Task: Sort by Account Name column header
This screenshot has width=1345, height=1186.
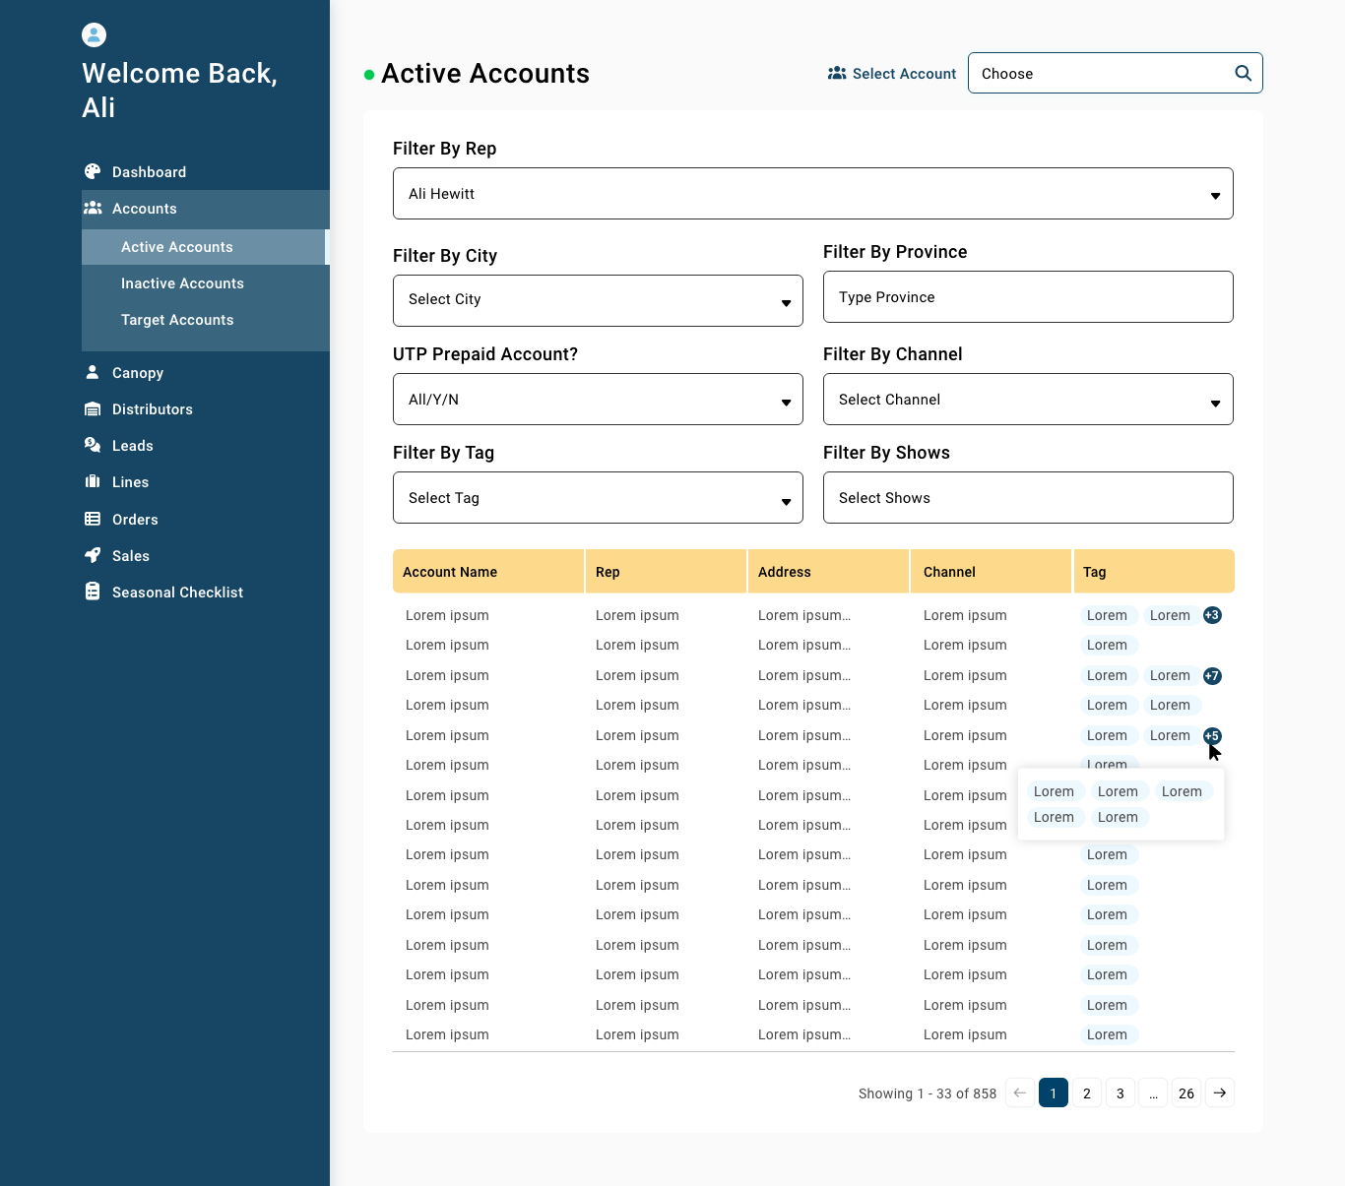Action: (x=488, y=571)
